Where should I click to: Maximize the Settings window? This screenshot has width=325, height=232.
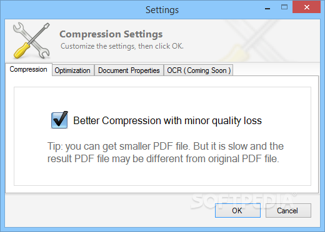point(284,7)
